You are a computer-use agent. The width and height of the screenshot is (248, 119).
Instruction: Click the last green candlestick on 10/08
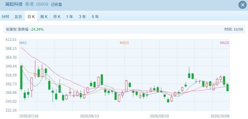227,88
